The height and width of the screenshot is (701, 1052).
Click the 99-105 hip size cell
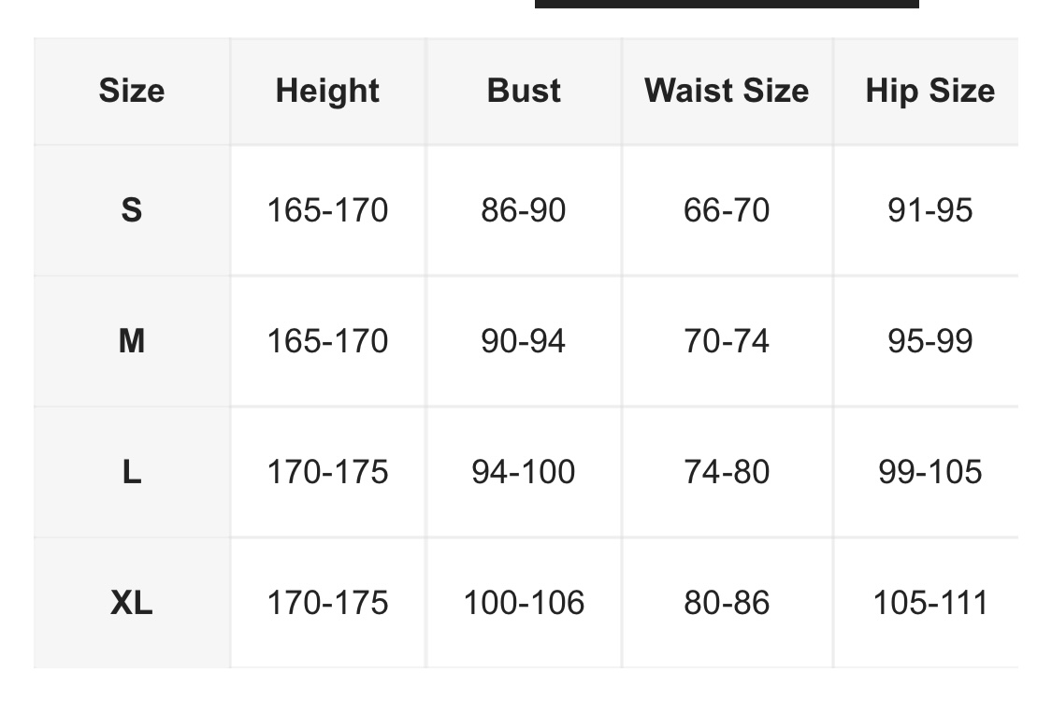pos(930,472)
